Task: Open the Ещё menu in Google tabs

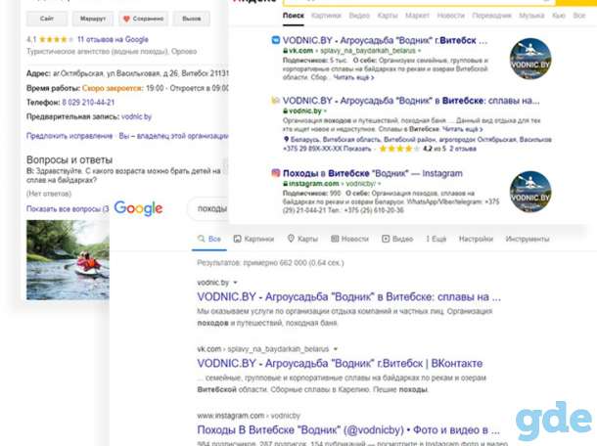Action: [436, 239]
